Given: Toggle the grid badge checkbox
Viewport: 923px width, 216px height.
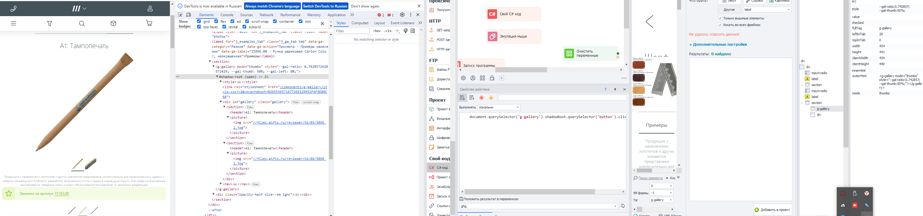Looking at the screenshot, I should pyautogui.click(x=199, y=22).
